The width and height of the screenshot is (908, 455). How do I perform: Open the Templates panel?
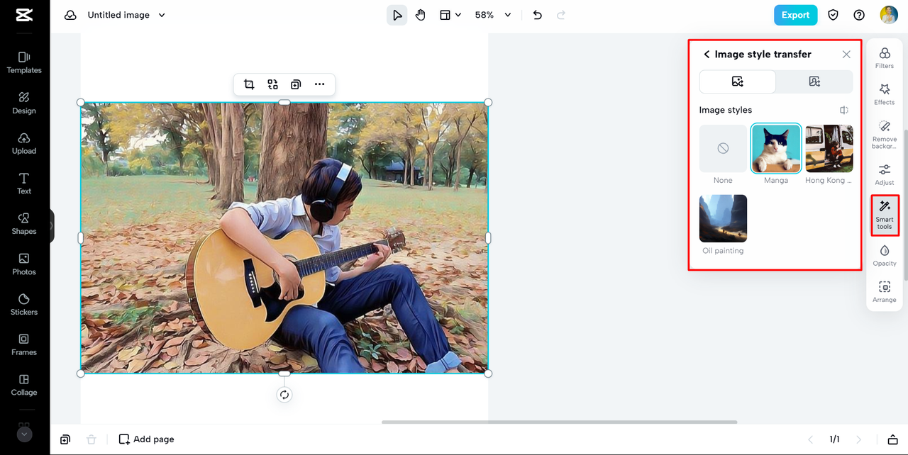coord(24,62)
